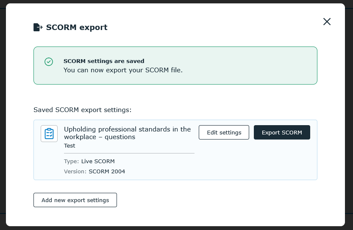Click the "SCORM 2004" version value
The image size is (353, 230).
coord(107,171)
